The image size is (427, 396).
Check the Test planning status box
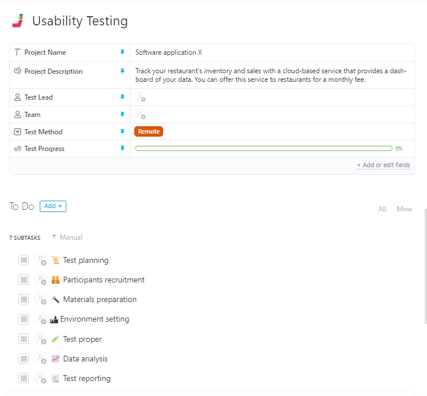click(x=24, y=261)
